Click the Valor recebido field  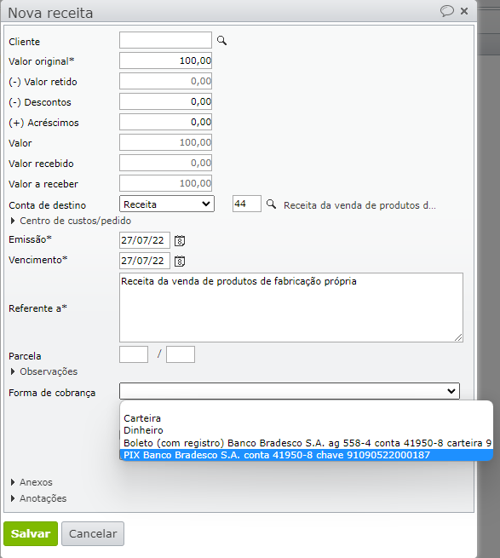click(x=165, y=163)
